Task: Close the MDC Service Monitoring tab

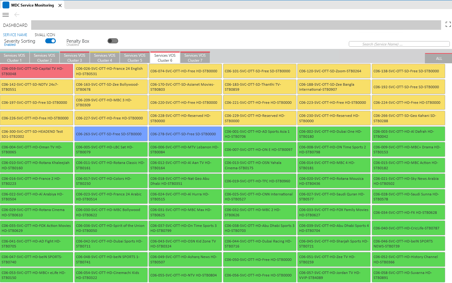Action: (60, 5)
